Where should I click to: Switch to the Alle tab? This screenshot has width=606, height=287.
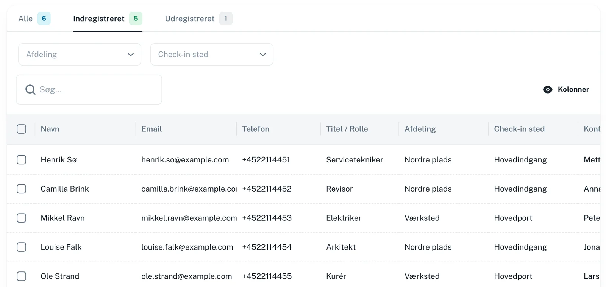34,19
